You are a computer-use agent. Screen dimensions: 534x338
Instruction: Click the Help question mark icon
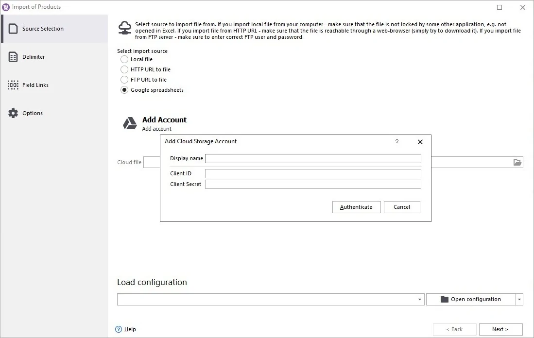click(118, 329)
